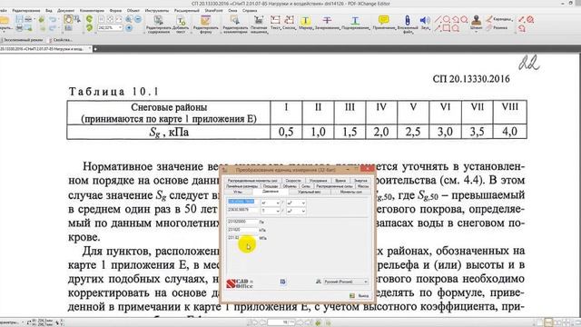Click the Zoom In magnifier icon
Screen dimensions: 581x327
pos(129,19)
